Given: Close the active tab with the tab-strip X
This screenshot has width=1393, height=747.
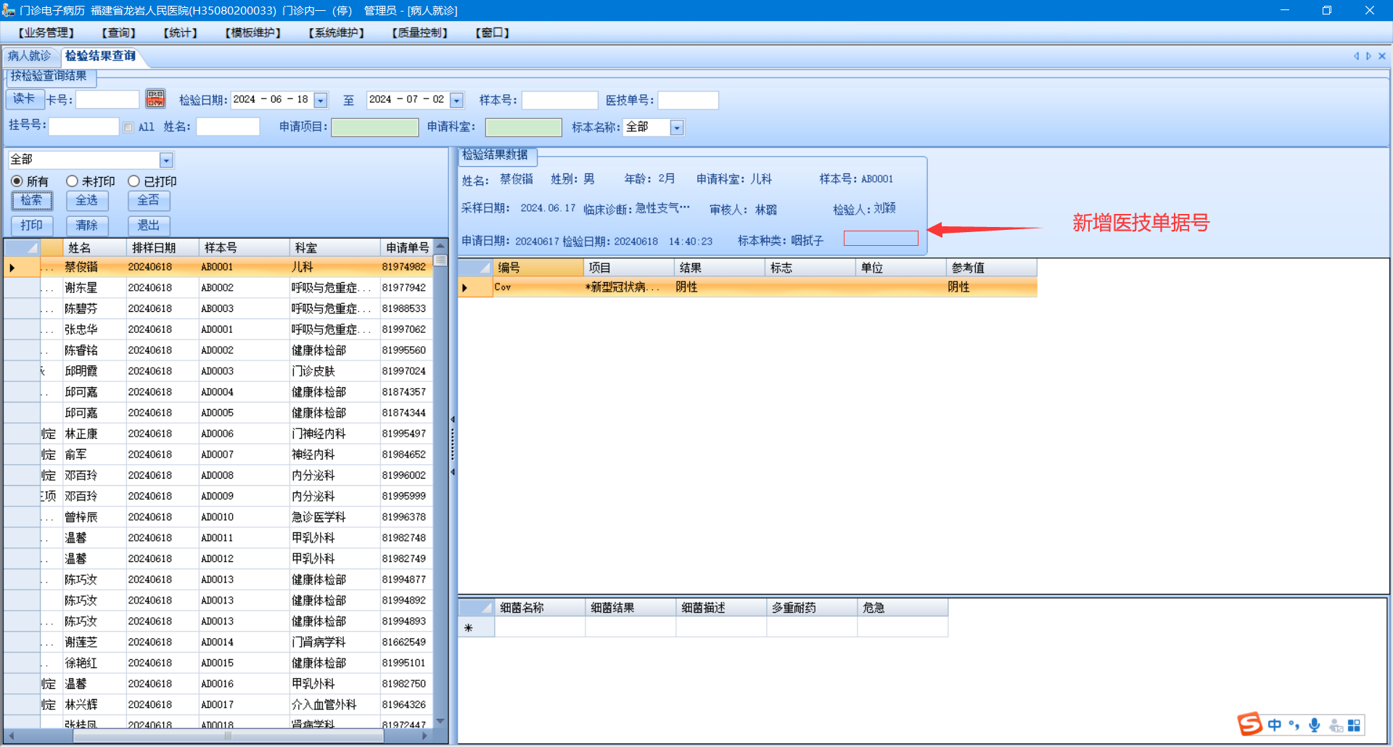Looking at the screenshot, I should [x=1382, y=56].
